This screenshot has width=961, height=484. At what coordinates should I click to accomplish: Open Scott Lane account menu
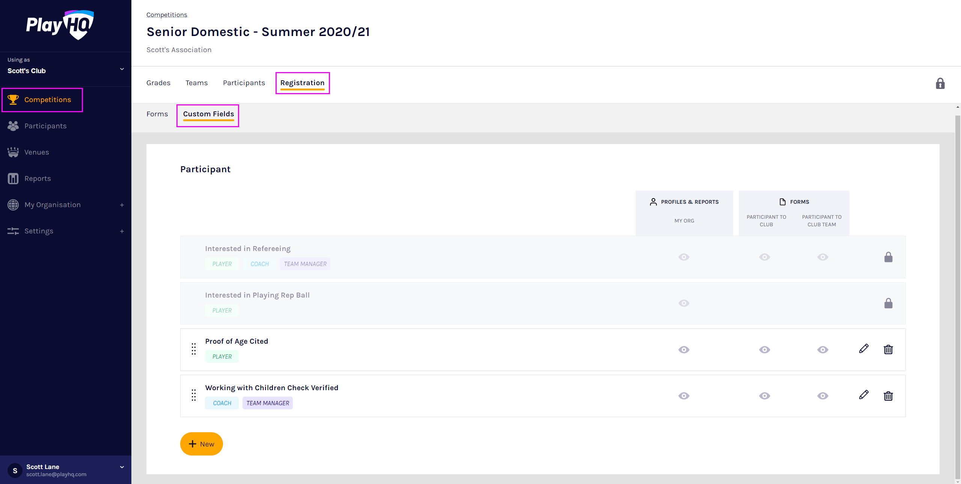click(x=122, y=467)
